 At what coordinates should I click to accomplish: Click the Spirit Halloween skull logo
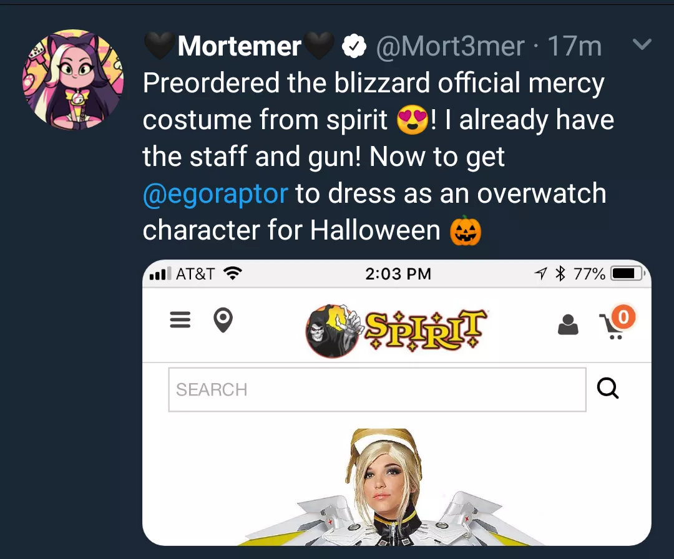click(333, 329)
